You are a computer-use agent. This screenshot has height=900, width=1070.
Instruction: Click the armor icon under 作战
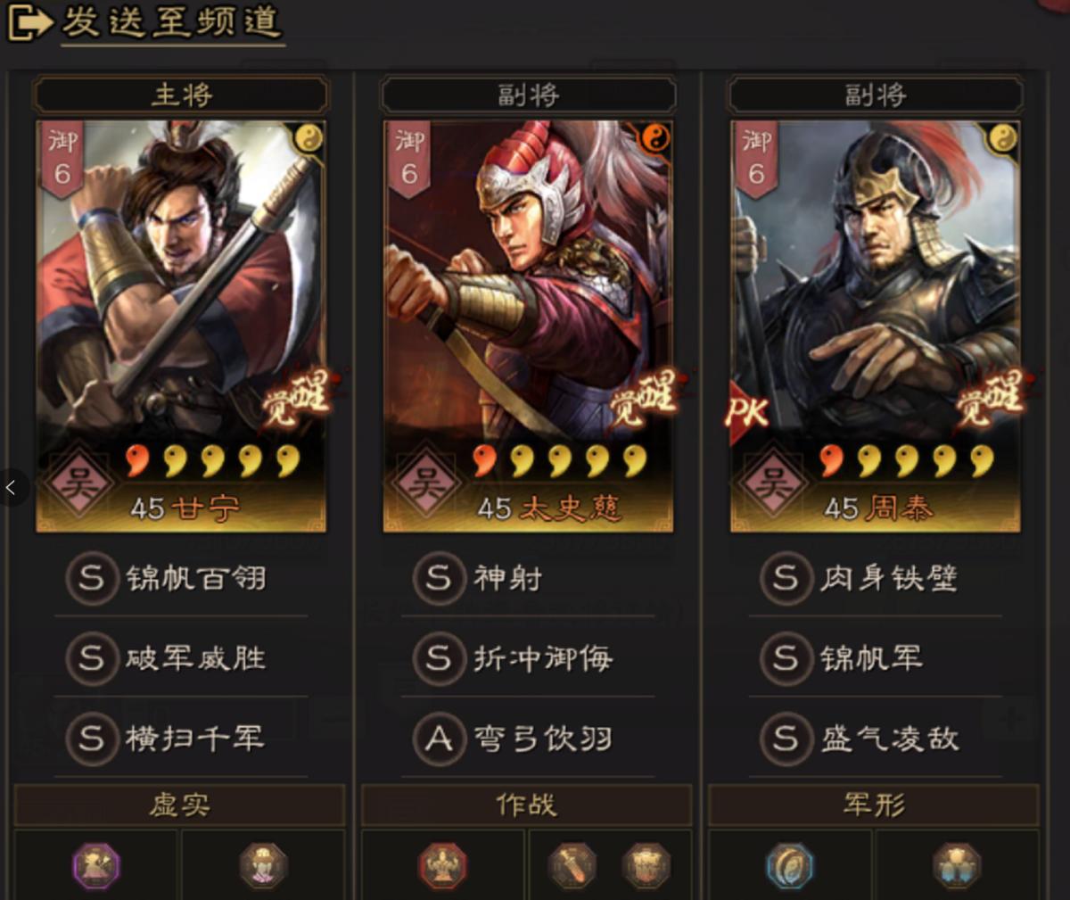pyautogui.click(x=646, y=865)
